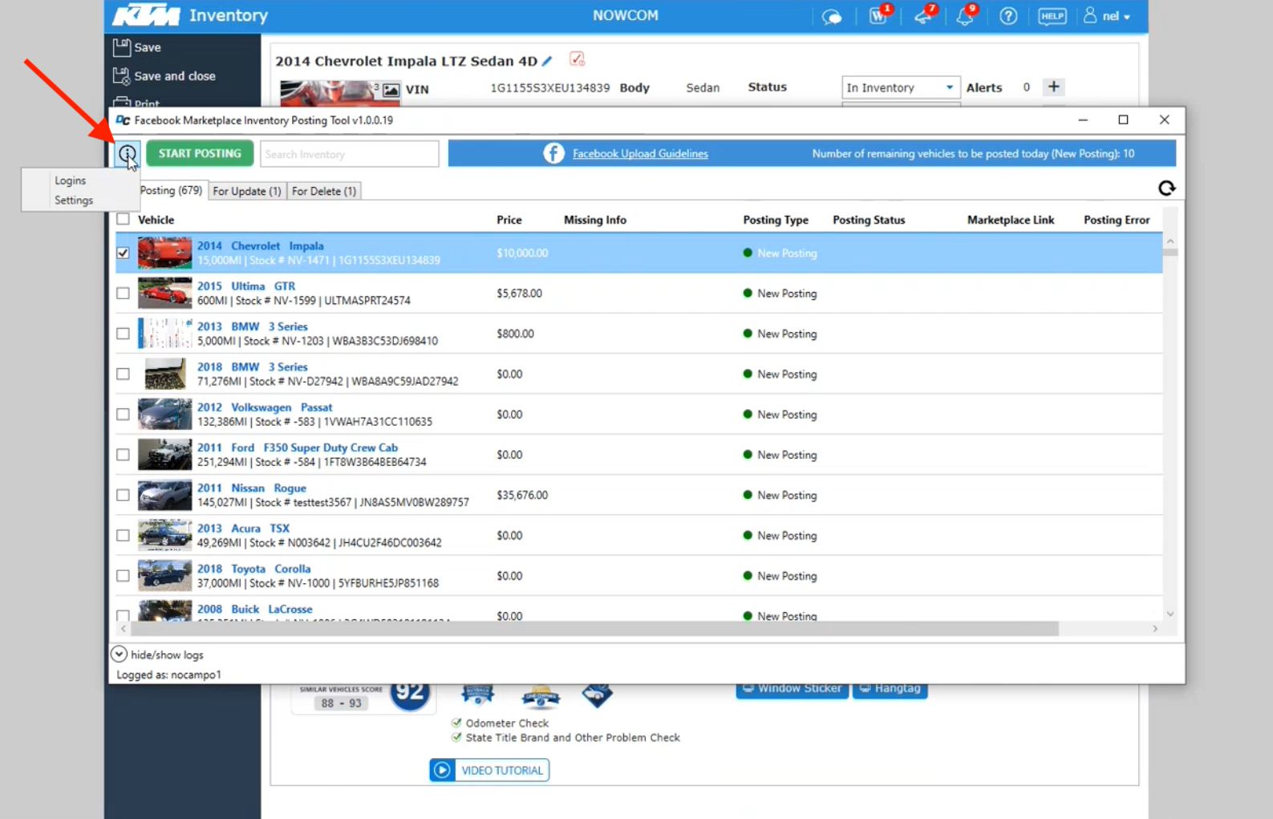Click the pencil edit icon next to vehicle title
The width and height of the screenshot is (1273, 819).
tap(547, 61)
